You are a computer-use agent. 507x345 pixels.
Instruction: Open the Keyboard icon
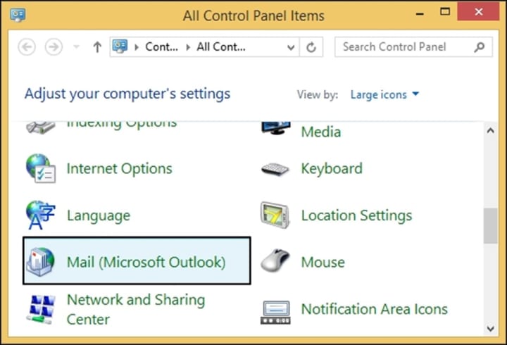pyautogui.click(x=275, y=169)
